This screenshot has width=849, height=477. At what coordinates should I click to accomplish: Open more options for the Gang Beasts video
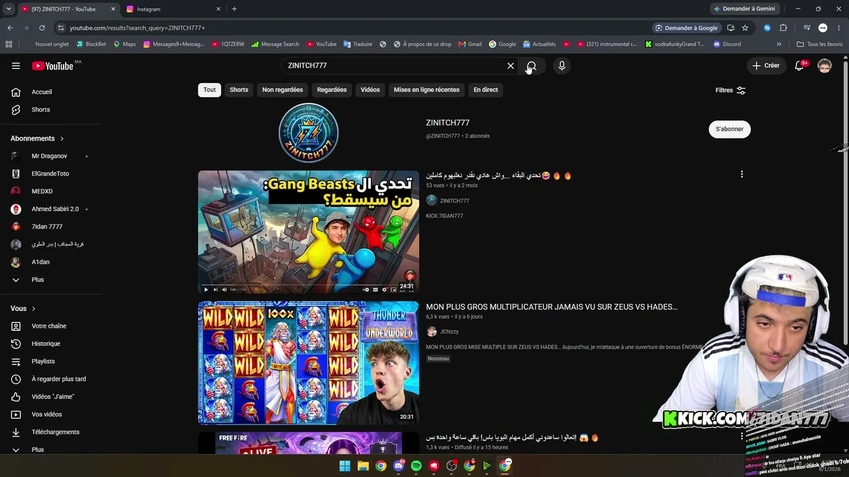point(742,174)
